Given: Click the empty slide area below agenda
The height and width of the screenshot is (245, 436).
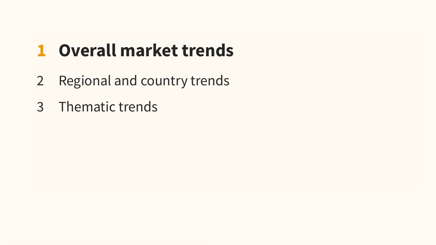Looking at the screenshot, I should (x=218, y=152).
